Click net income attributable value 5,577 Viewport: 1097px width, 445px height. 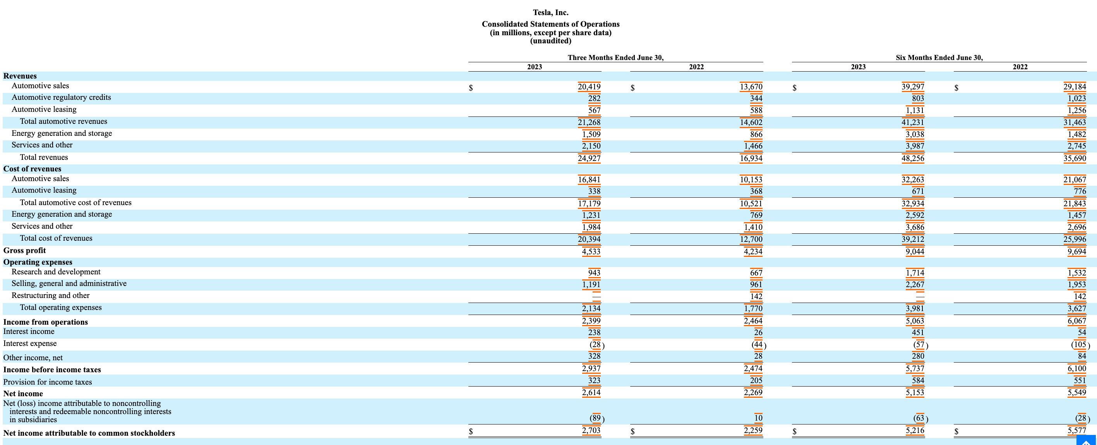(1077, 431)
